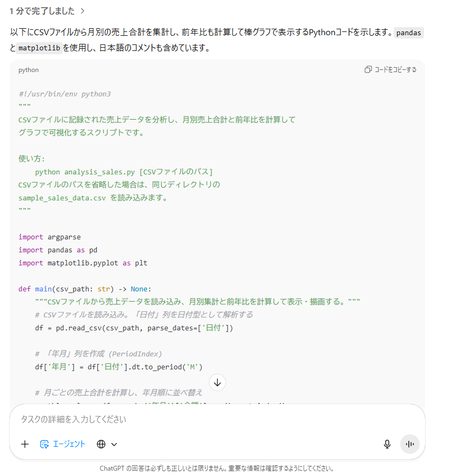Click the clipboard copy icon above the code
This screenshot has width=457, height=475.
[368, 69]
